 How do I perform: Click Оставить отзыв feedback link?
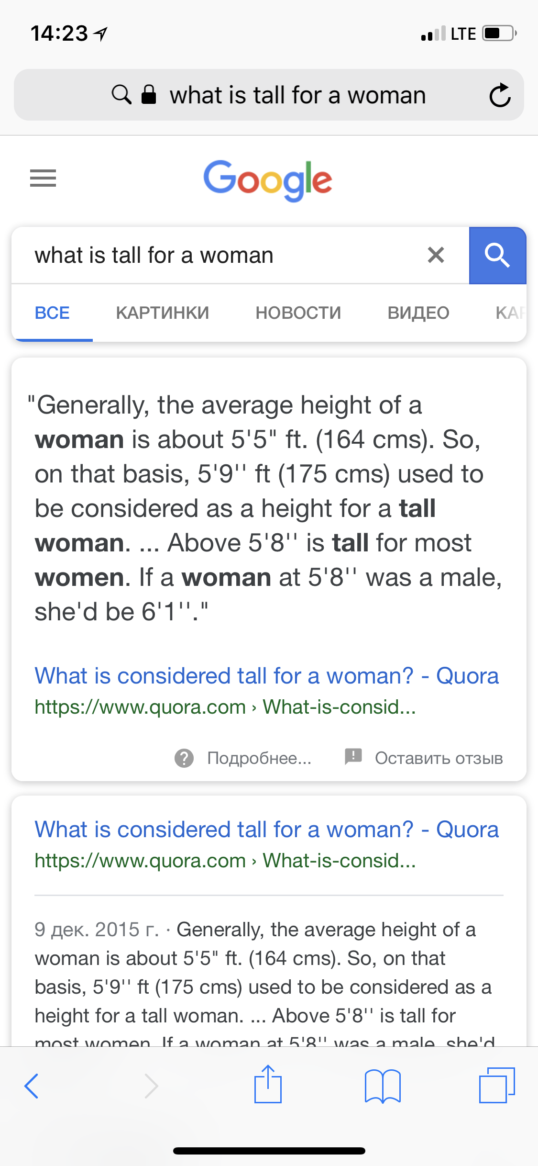(x=439, y=758)
